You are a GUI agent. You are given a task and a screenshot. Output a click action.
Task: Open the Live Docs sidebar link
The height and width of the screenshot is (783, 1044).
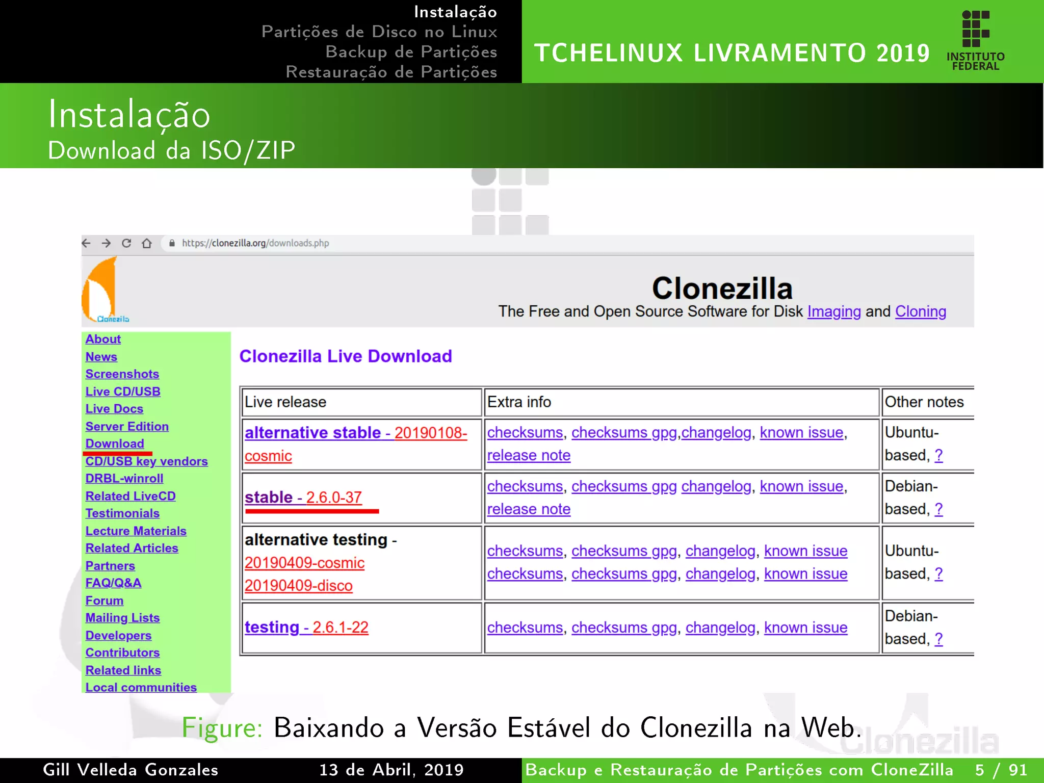114,409
